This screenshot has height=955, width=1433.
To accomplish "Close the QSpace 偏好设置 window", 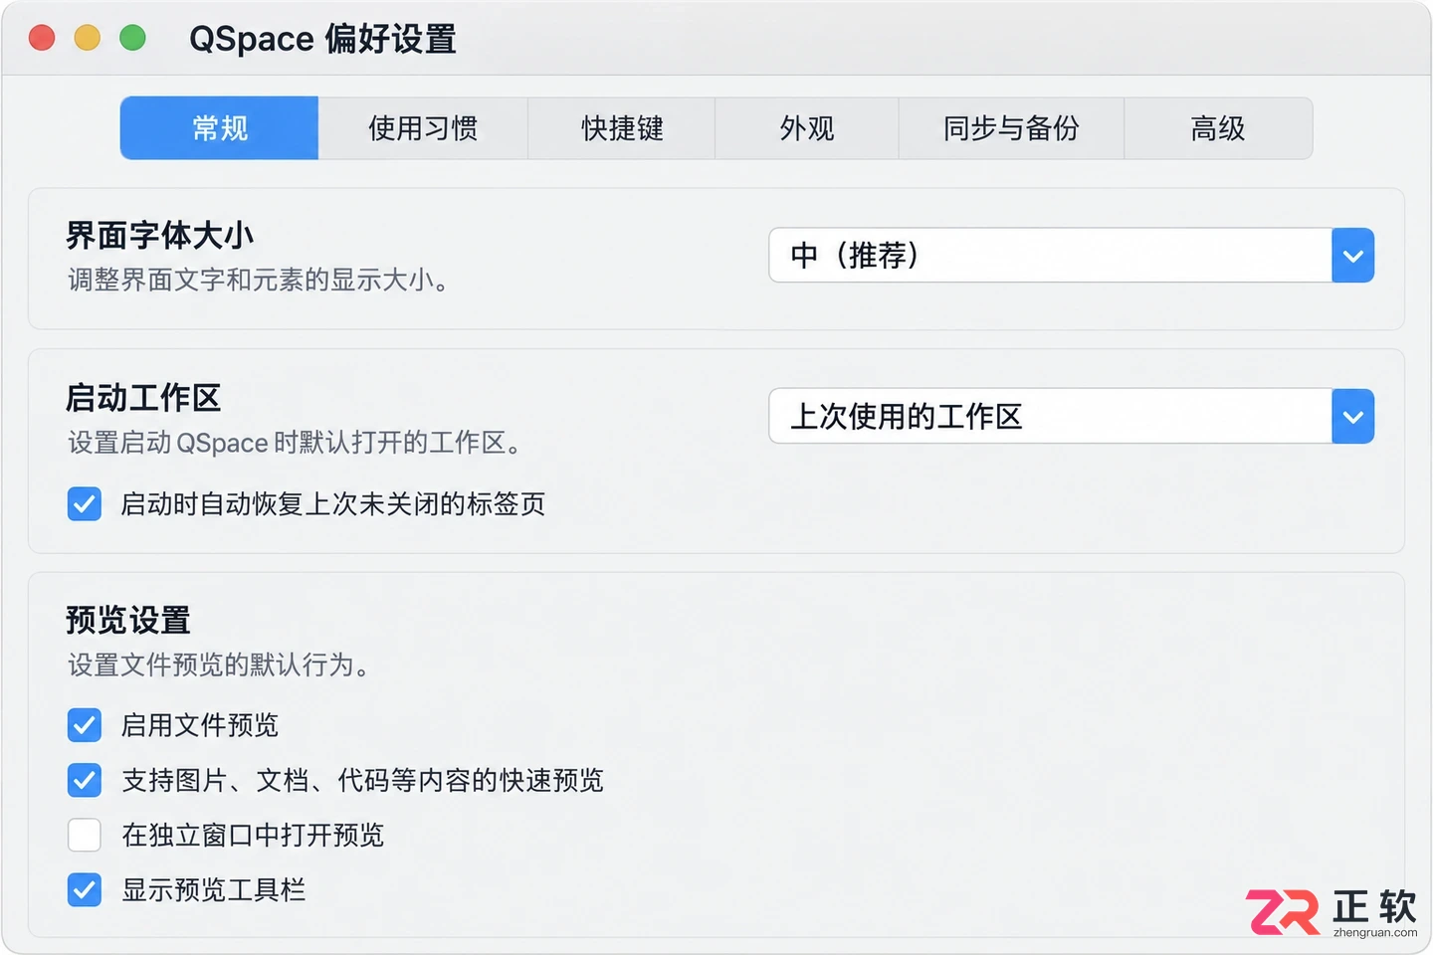I will click(x=42, y=38).
